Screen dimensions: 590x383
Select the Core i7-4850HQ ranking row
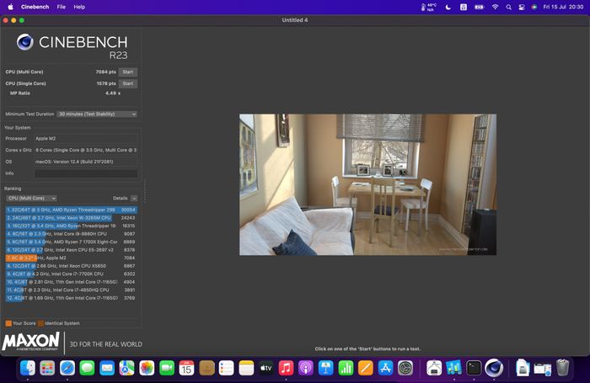click(71, 290)
